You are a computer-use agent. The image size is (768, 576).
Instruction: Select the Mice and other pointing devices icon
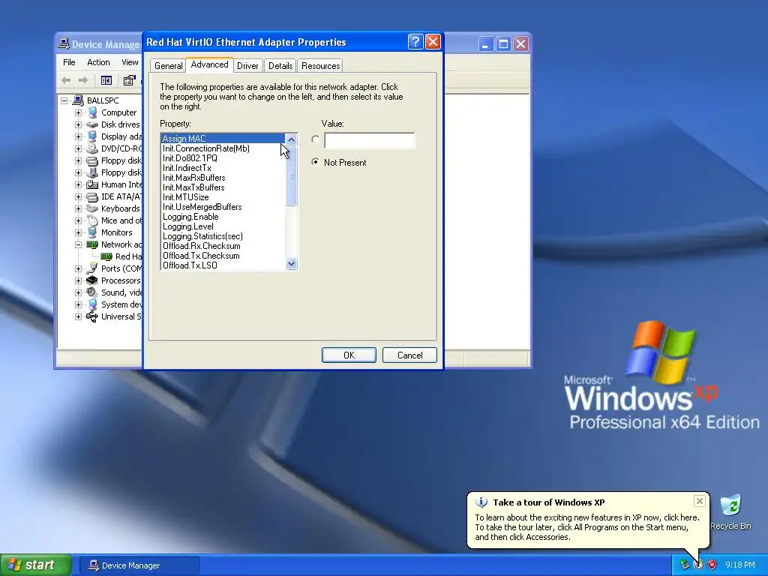pyautogui.click(x=92, y=220)
